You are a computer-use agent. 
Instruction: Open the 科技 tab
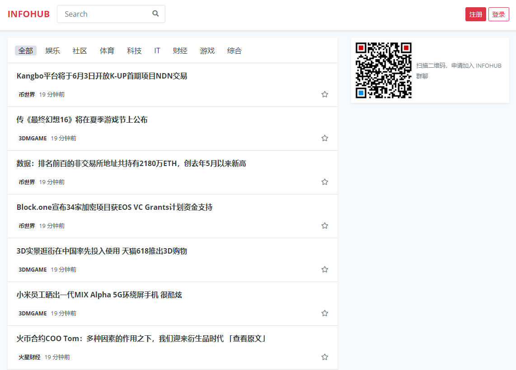(134, 51)
